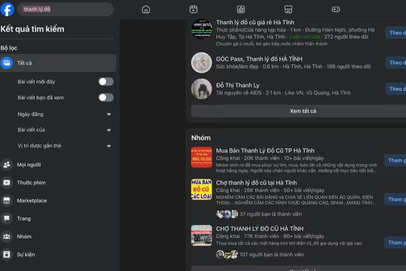Open Đỗ Thị Thanh Ly profile picture
The height and width of the screenshot is (271, 406).
pos(201,89)
